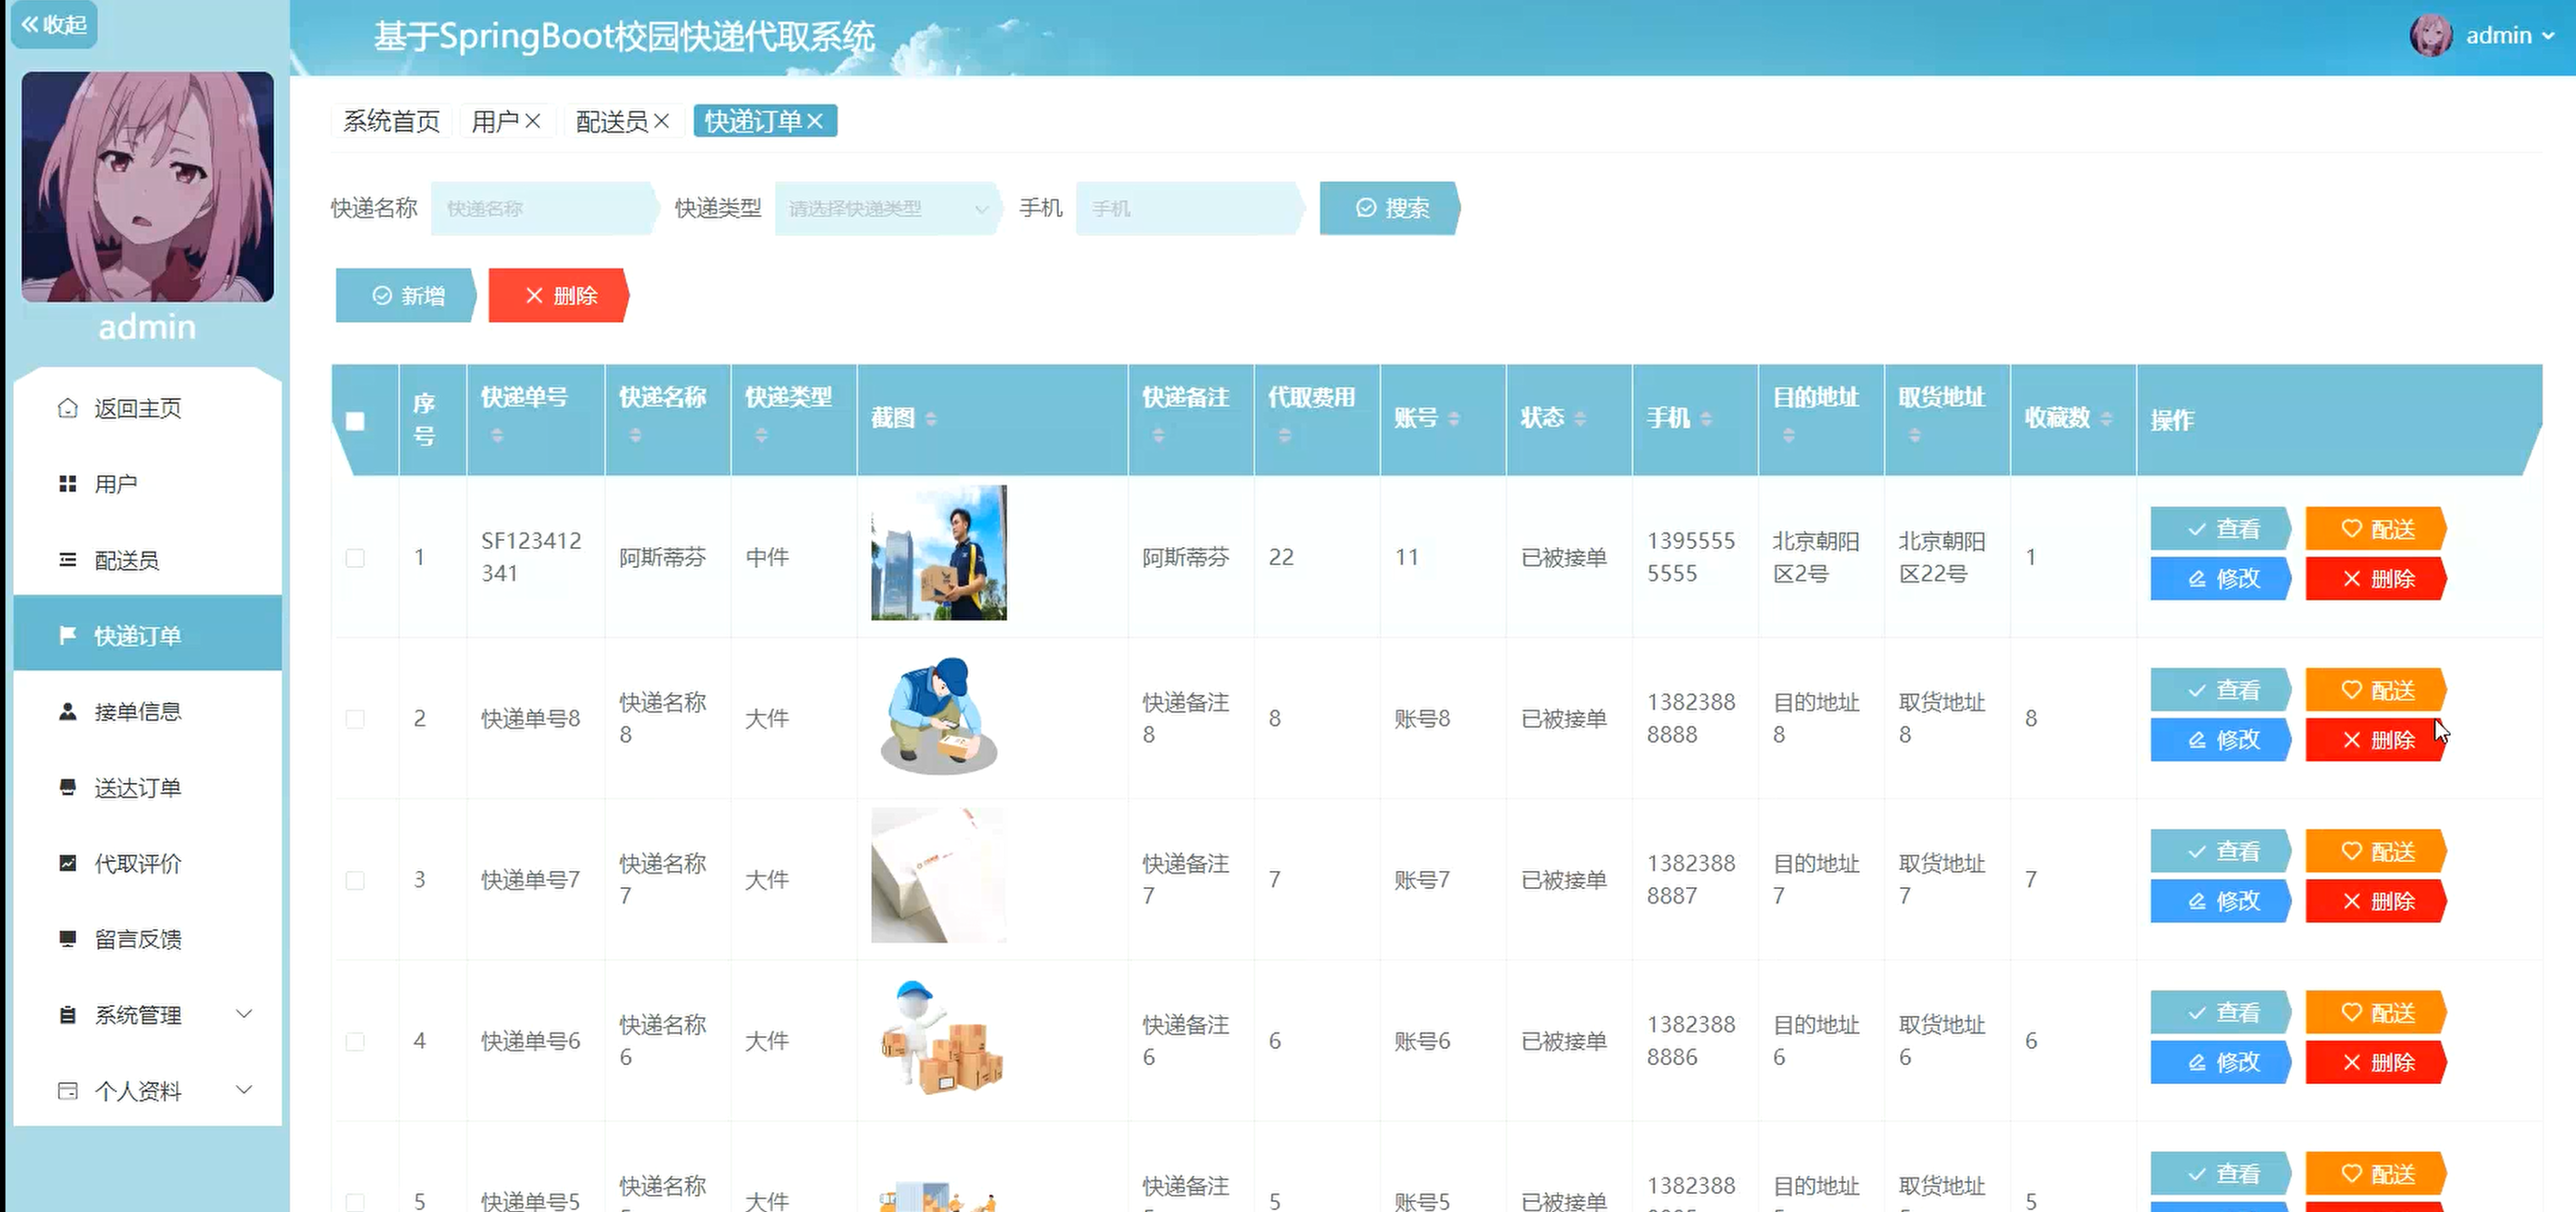Viewport: 2576px width, 1212px height.
Task: Open the 快递类型 select dropdown
Action: [887, 208]
